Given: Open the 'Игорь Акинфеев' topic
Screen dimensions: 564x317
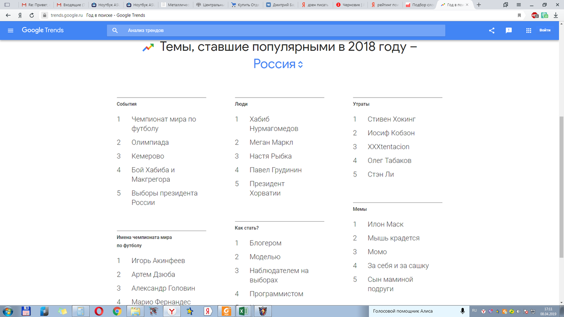Looking at the screenshot, I should click(158, 261).
